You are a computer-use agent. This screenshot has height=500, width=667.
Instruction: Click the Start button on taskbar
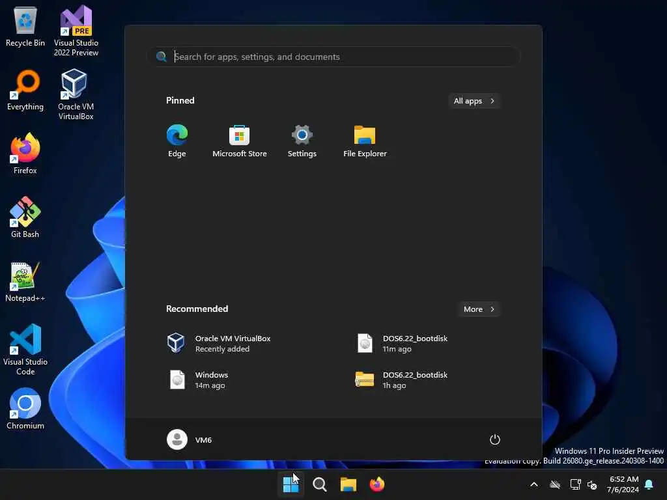point(291,484)
